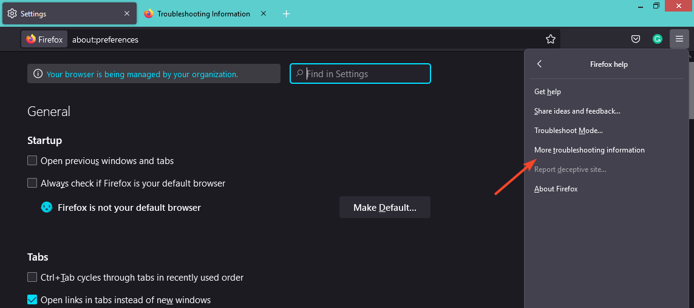
Task: Click the Make Default button
Action: pos(385,207)
